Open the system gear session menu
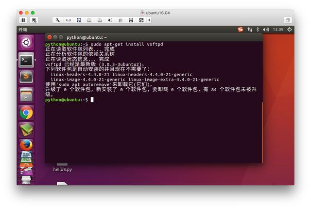This screenshot has height=209, width=311. click(290, 30)
